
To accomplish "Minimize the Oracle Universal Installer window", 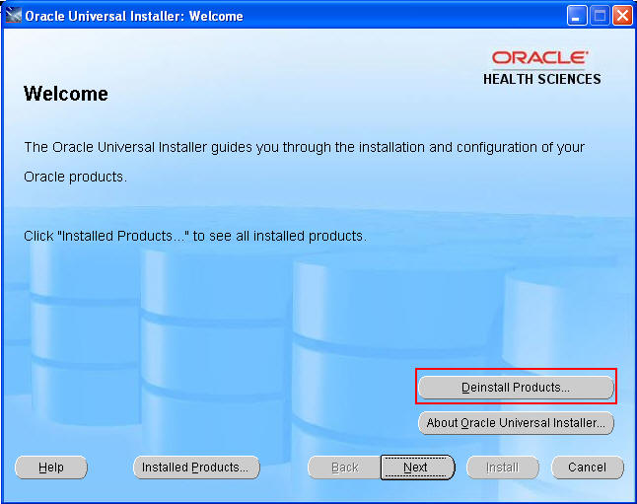I will (x=577, y=16).
